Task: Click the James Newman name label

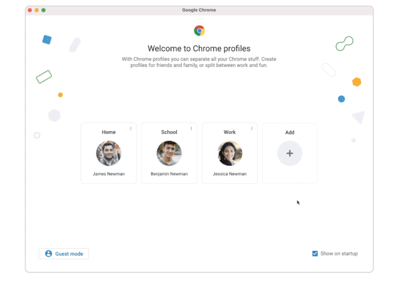Action: point(109,174)
